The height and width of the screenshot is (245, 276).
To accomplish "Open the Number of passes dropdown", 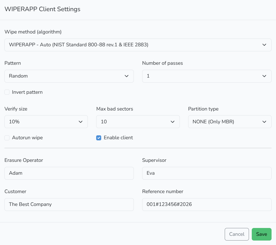I will pyautogui.click(x=207, y=76).
